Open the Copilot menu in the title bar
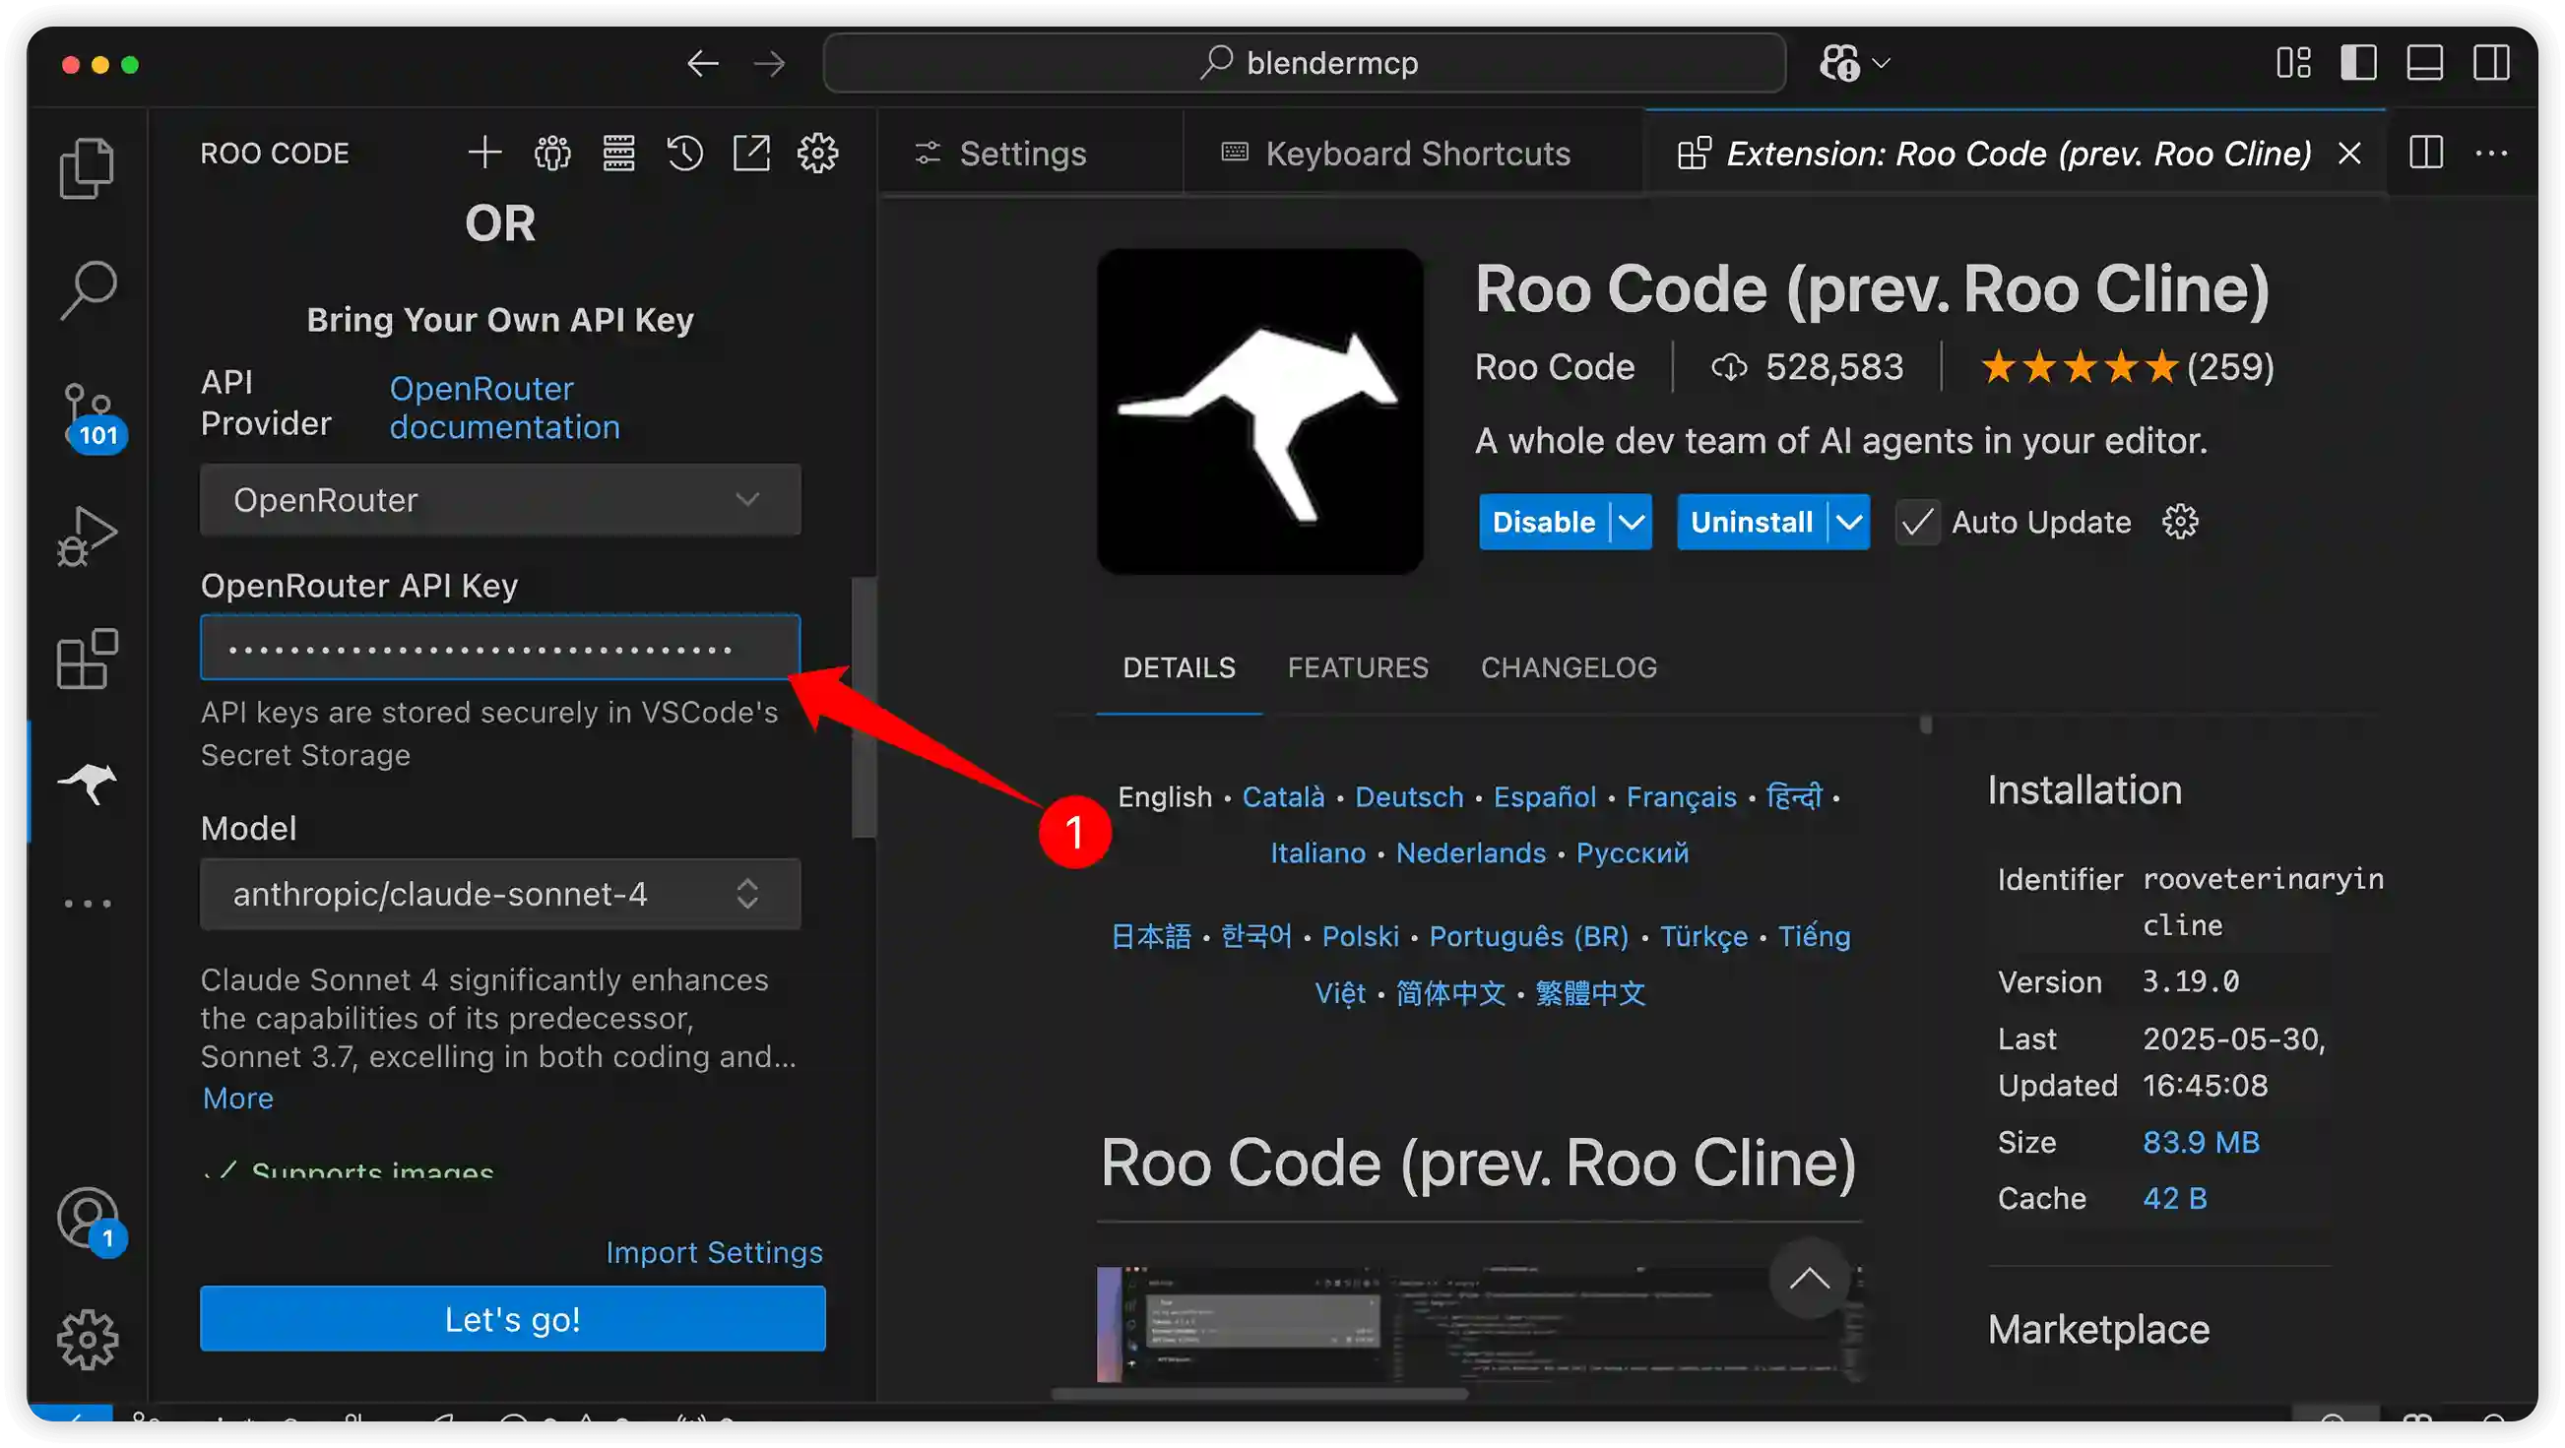Image resolution: width=2565 pixels, height=1448 pixels. pos(1854,64)
